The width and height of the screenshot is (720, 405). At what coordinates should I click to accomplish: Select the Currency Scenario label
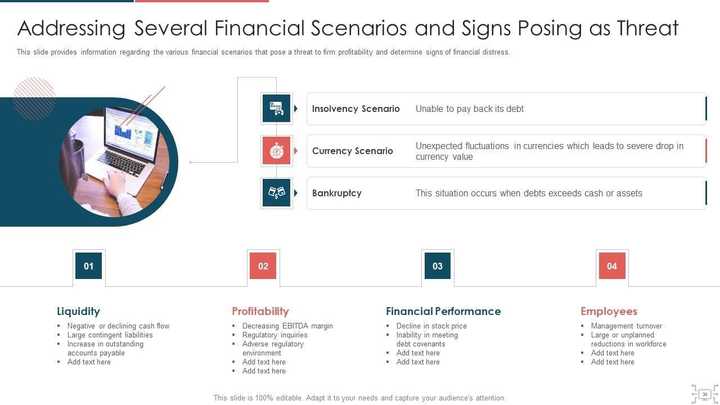click(x=352, y=151)
